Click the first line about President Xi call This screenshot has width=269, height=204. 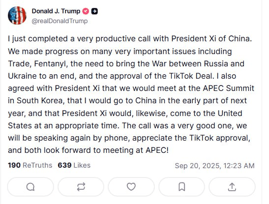(x=130, y=39)
